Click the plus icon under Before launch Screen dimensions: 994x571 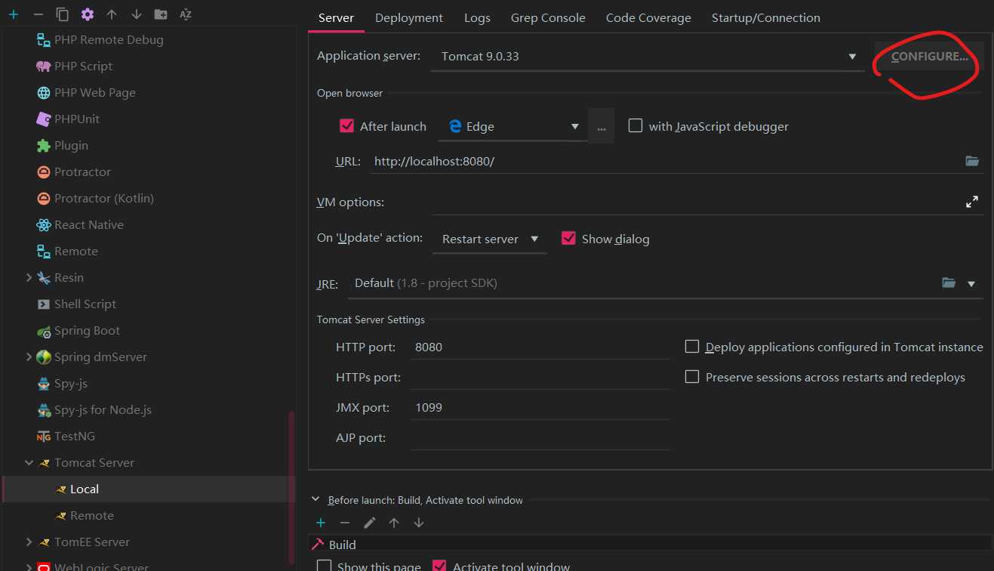(x=321, y=523)
